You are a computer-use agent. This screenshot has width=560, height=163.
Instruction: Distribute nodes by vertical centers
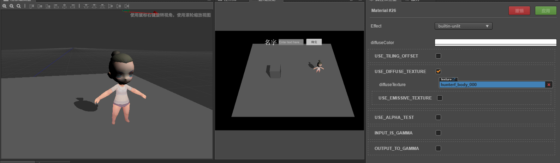94,6
